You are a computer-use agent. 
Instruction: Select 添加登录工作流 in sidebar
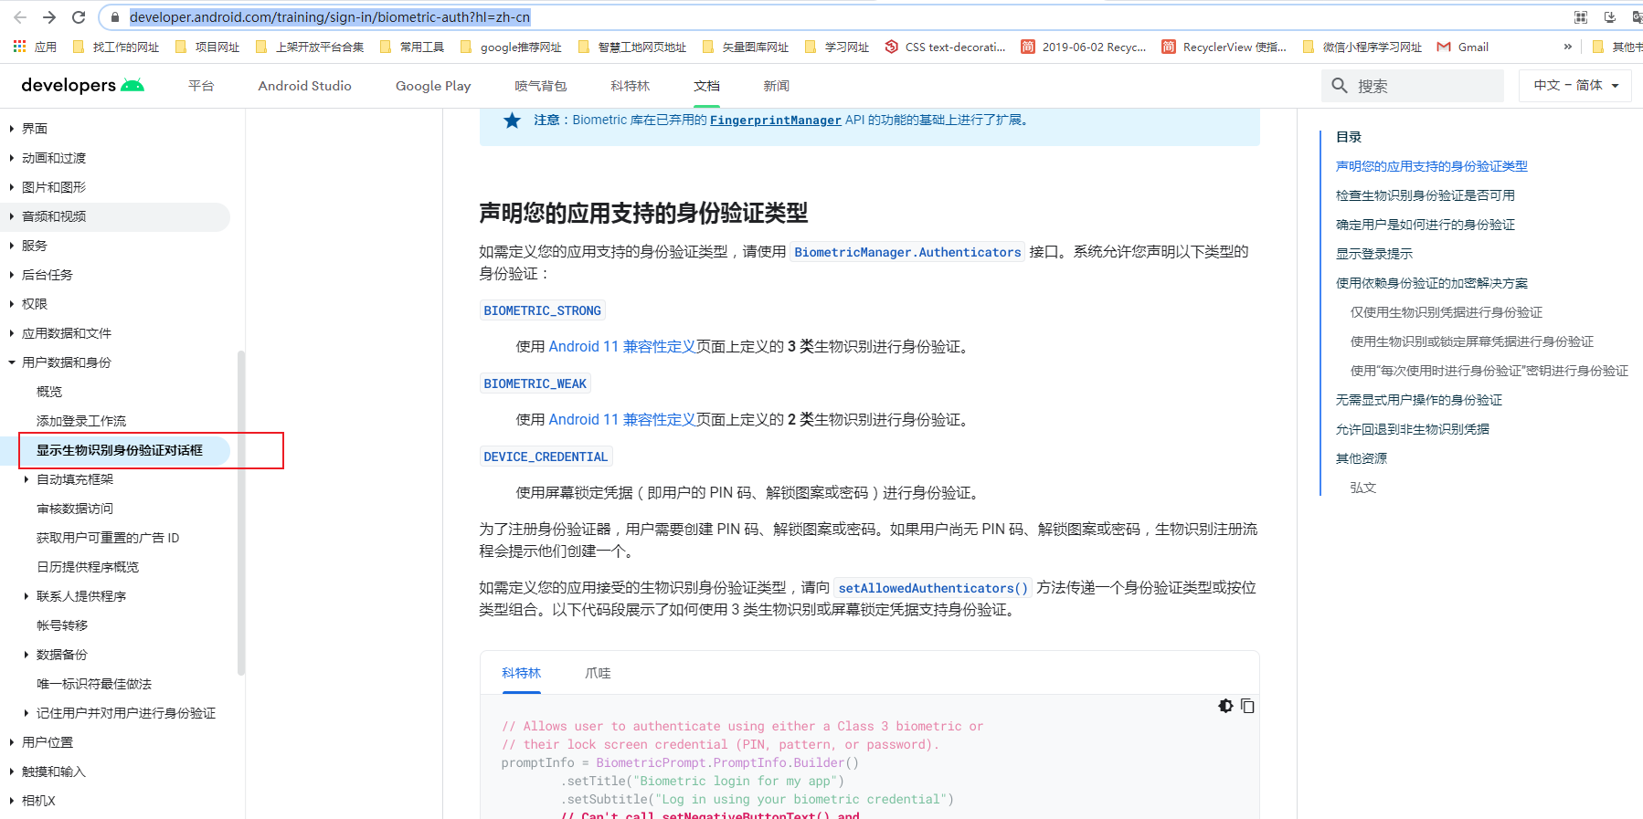[x=81, y=421]
